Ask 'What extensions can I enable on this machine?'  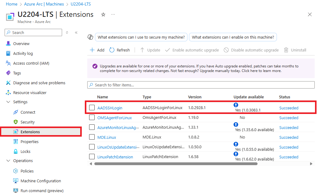(233, 37)
